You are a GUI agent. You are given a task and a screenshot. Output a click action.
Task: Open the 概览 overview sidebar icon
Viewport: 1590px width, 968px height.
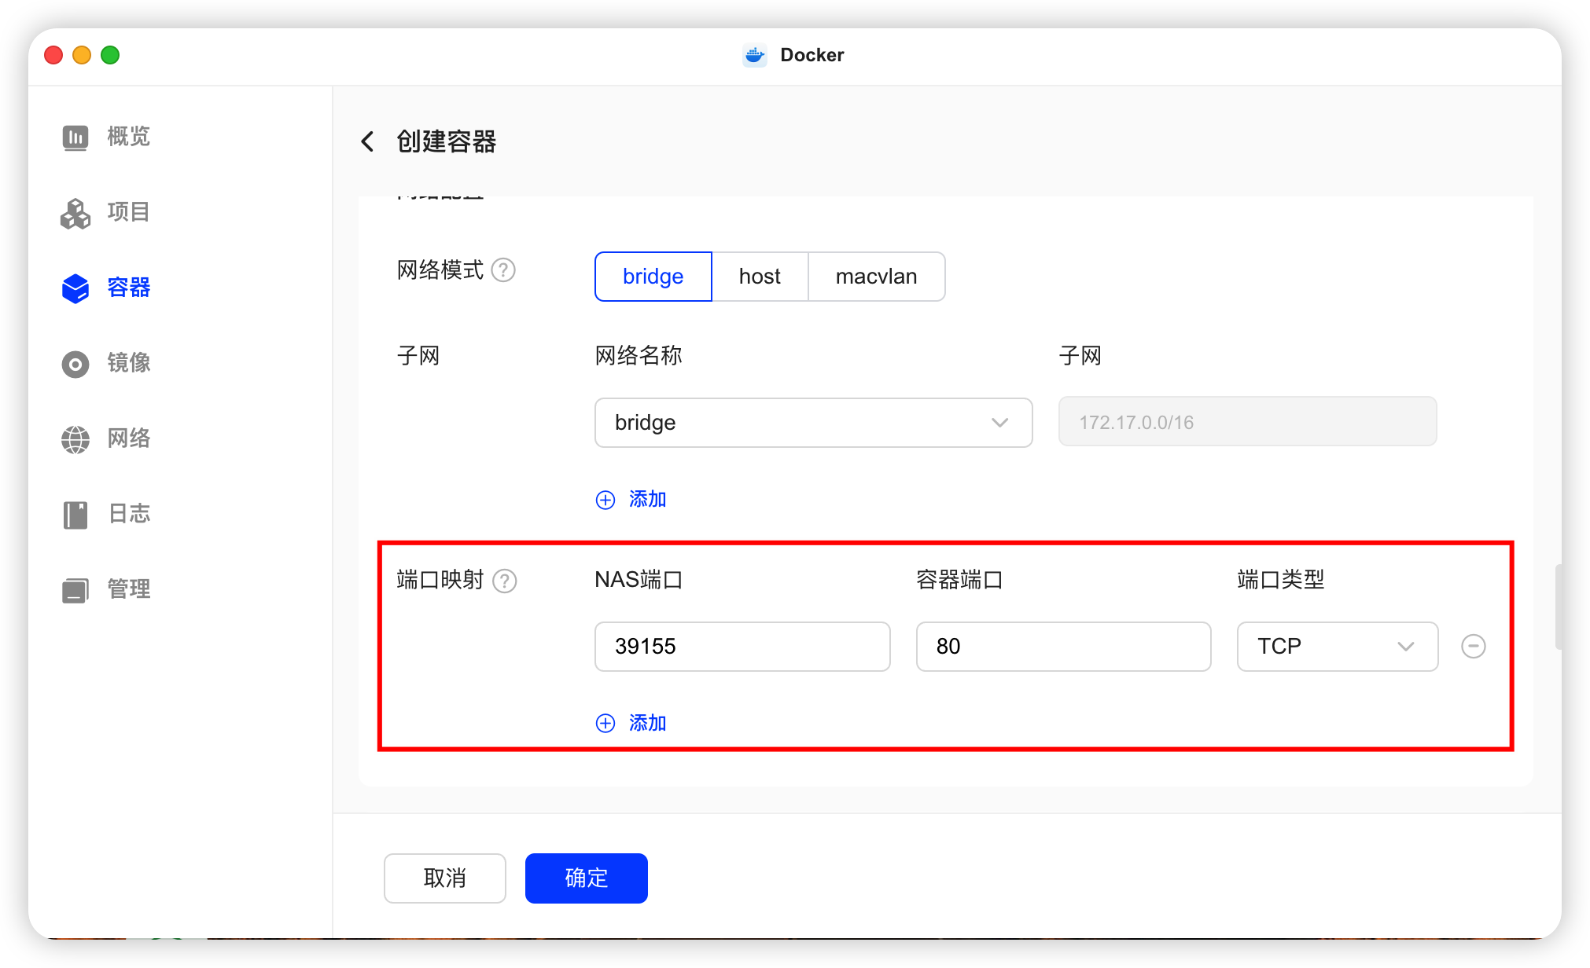tap(75, 137)
